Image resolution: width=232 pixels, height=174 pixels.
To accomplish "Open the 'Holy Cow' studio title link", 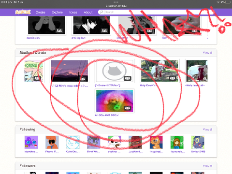I will pos(148,86).
